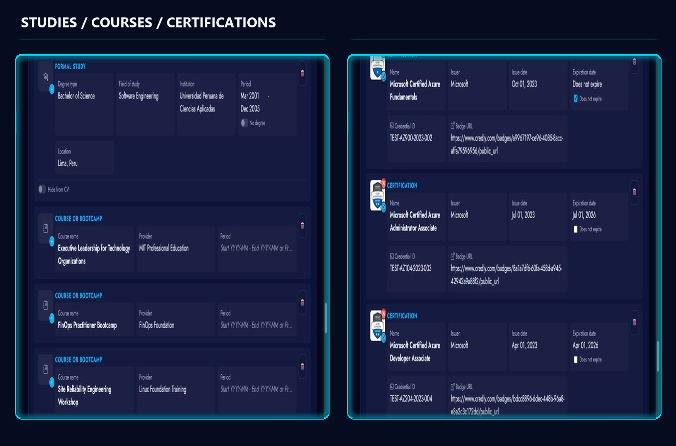
Task: Click the course icon for FinOps Practitioner Bootcamp
Action: coord(45,306)
